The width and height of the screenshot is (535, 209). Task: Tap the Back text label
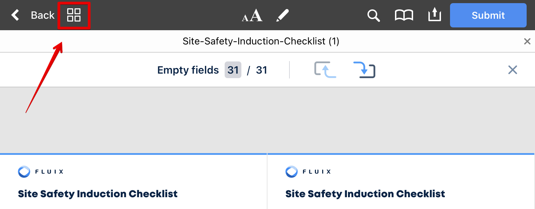click(x=42, y=15)
